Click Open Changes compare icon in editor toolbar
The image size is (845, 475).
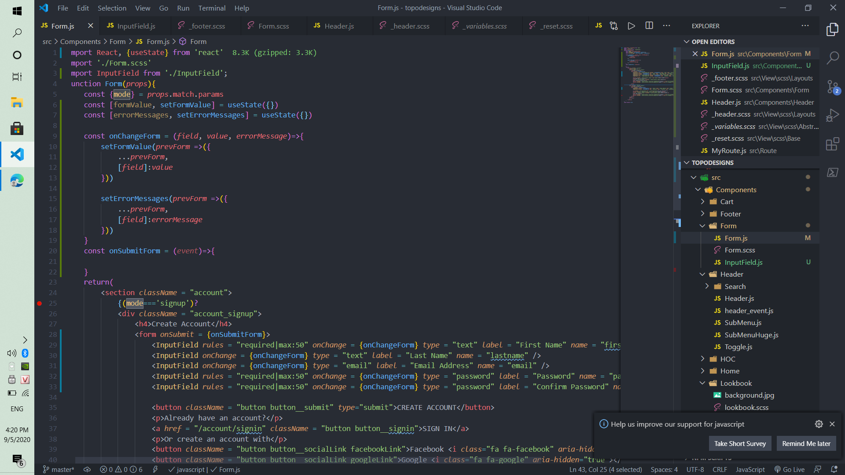click(614, 26)
